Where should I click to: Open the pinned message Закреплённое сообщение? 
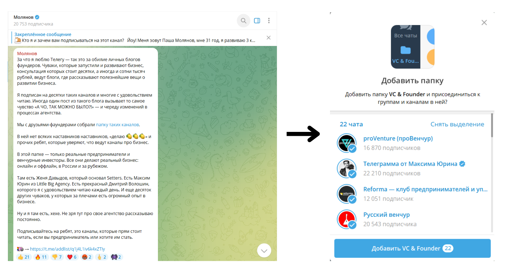[135, 37]
